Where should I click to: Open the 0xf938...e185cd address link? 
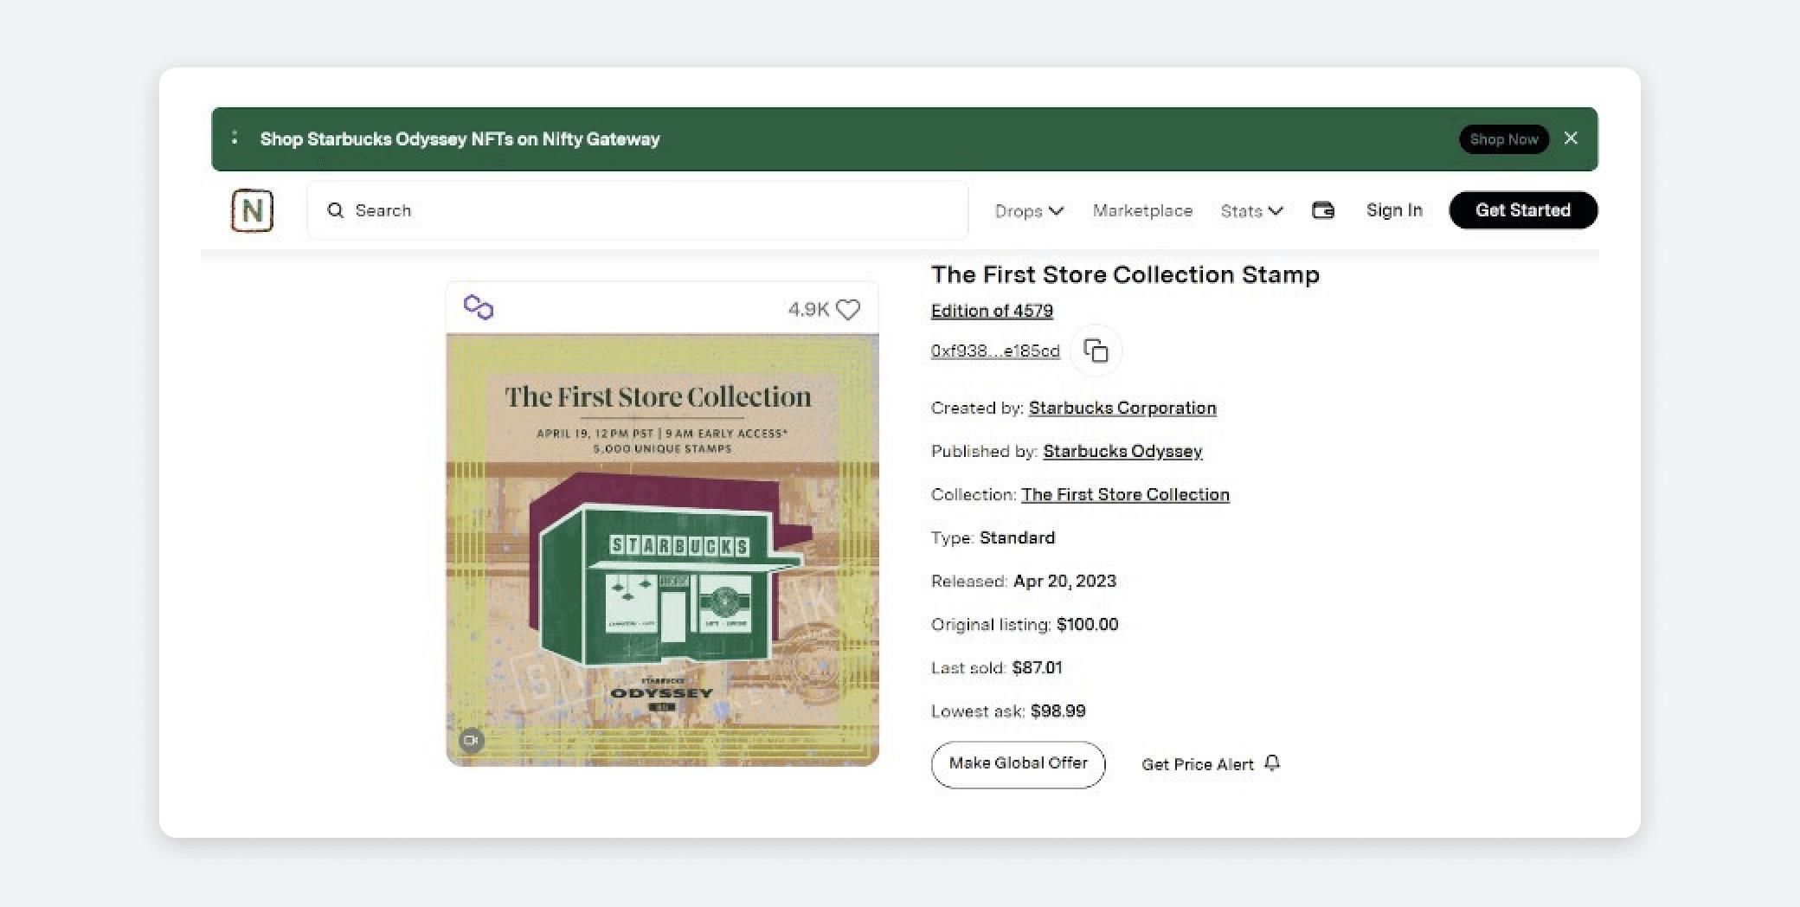click(995, 351)
